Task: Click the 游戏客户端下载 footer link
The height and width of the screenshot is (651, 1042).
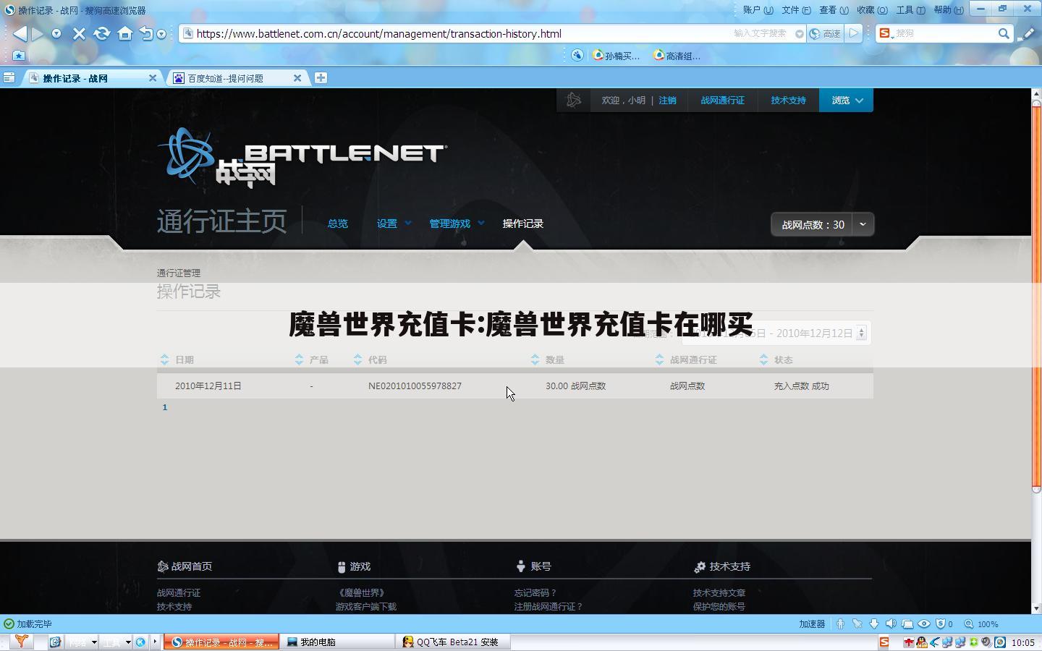Action: click(365, 606)
